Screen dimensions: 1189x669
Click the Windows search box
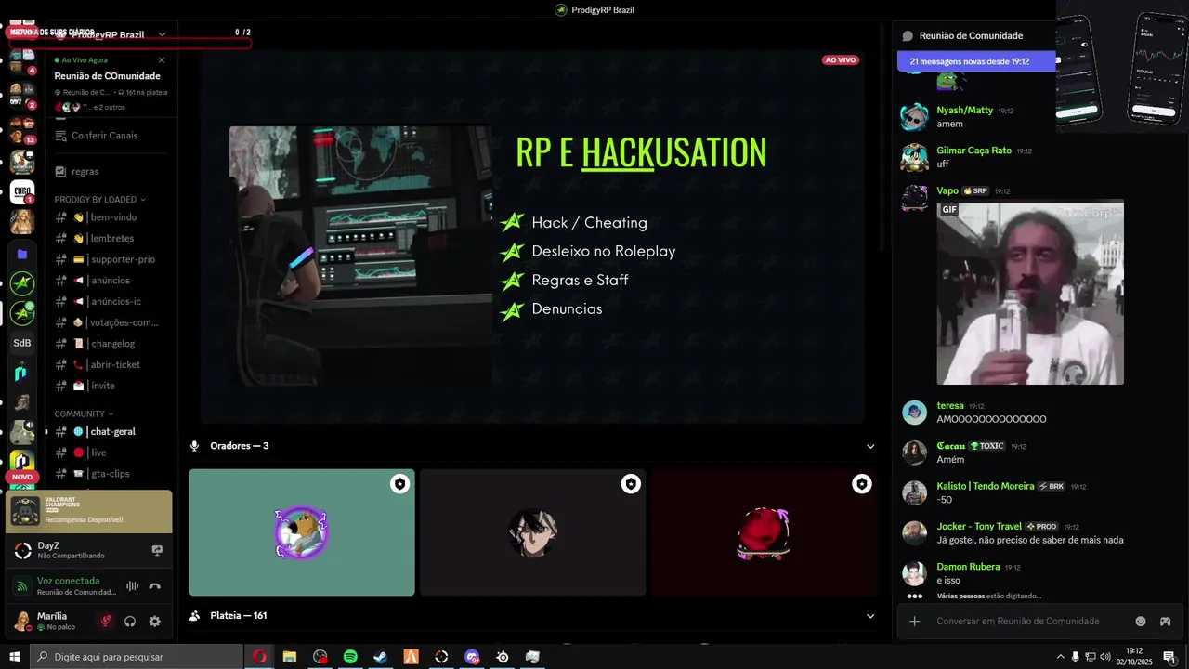136,657
